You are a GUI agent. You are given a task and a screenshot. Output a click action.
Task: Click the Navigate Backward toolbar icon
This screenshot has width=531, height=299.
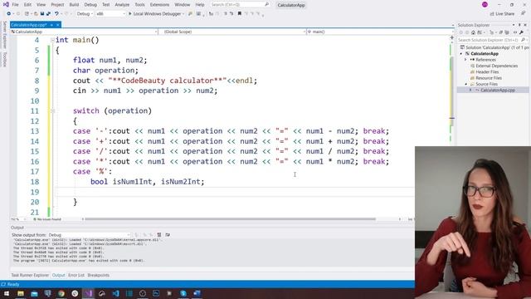pos(9,14)
